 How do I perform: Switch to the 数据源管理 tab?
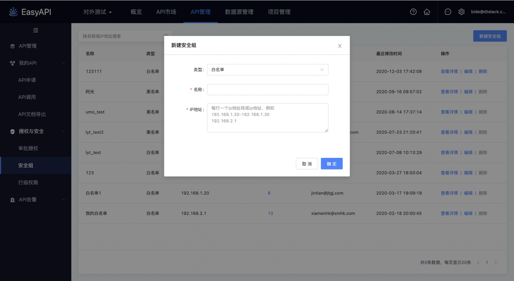click(239, 12)
